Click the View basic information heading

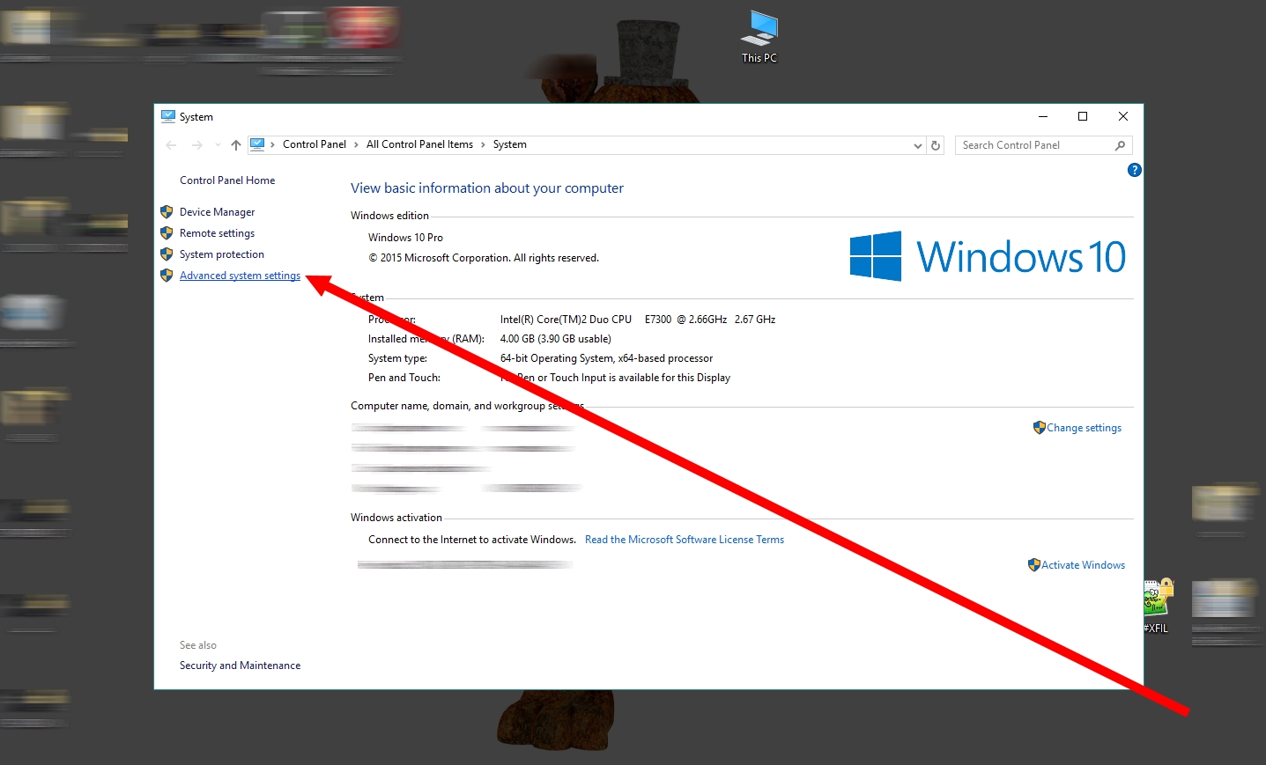tap(487, 188)
